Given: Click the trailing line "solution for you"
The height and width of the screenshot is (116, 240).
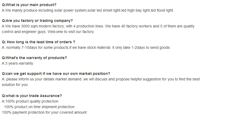Looking at the screenshot, I should pos(15,85).
